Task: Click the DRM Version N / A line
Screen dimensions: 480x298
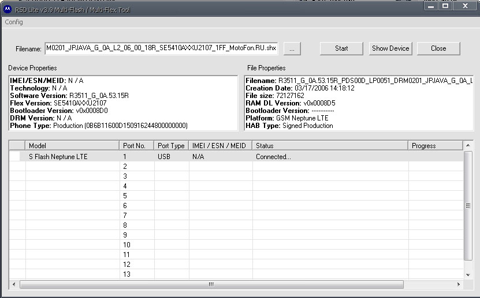Action: point(41,118)
